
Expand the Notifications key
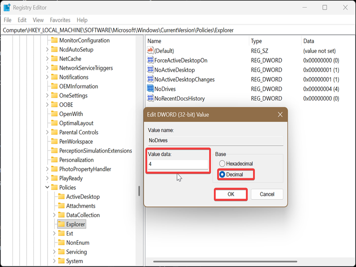coord(47,77)
